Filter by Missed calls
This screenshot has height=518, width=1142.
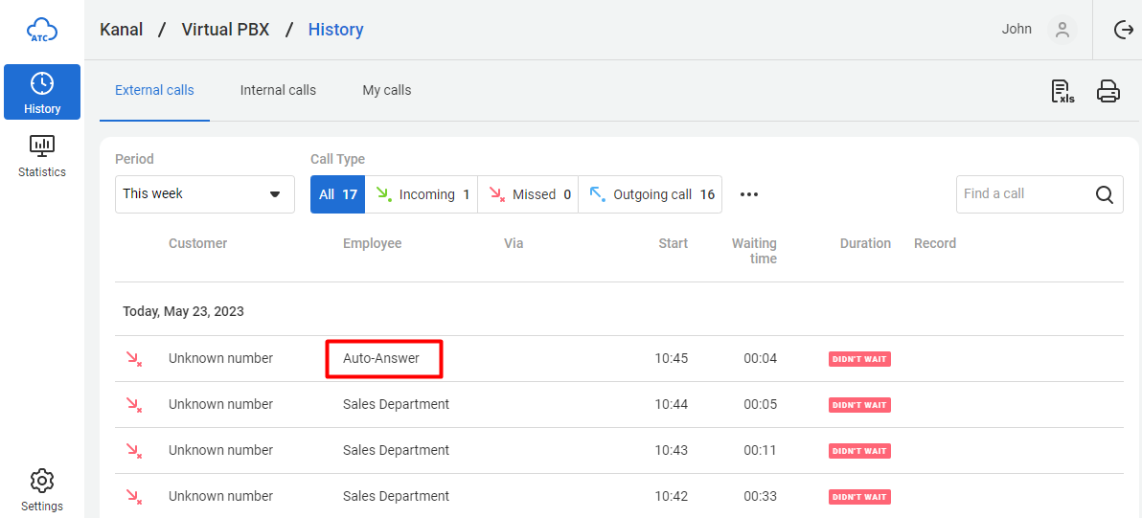[x=528, y=194]
